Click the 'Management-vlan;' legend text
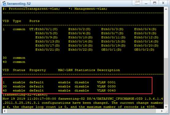This screenshot has width=170, height=115. pos(91,9)
